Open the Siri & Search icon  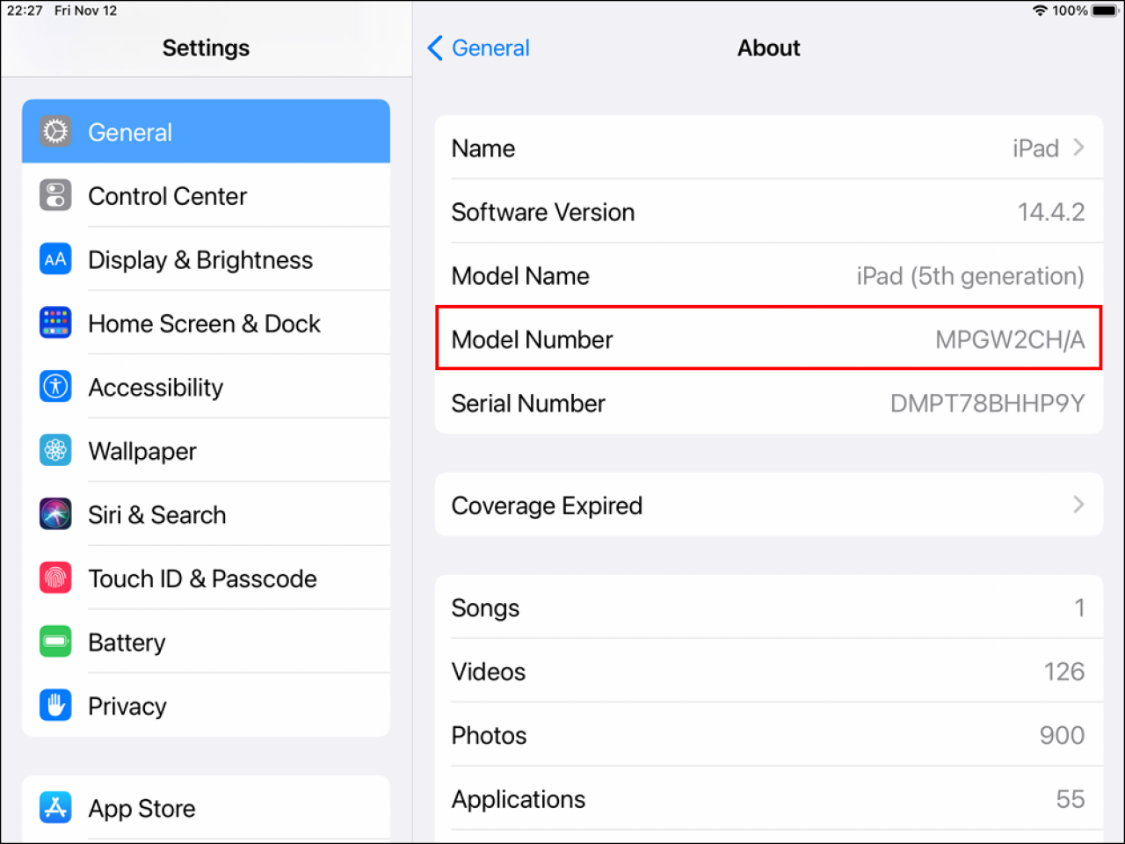(55, 513)
